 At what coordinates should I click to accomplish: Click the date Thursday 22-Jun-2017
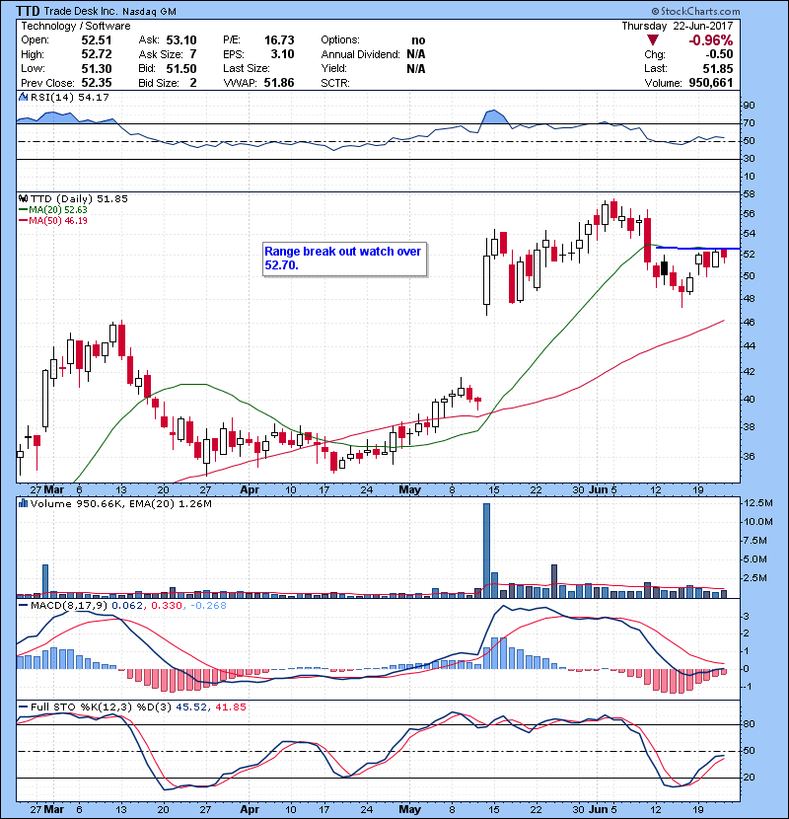(678, 26)
